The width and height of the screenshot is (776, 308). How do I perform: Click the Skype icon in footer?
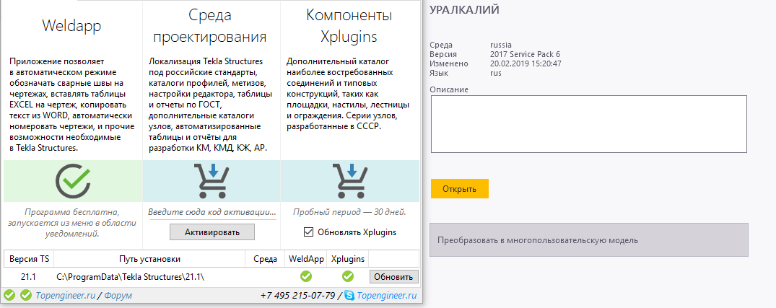pyautogui.click(x=349, y=296)
